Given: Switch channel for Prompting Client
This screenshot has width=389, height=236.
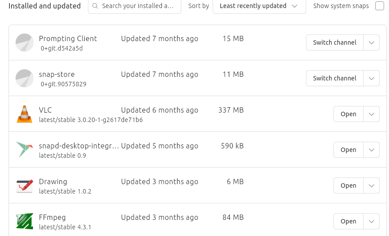Looking at the screenshot, I should tap(335, 42).
